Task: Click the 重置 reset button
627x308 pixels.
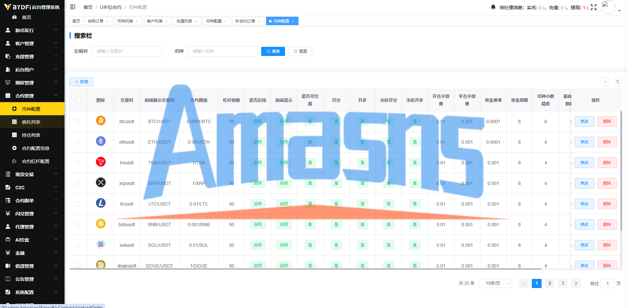Action: point(300,51)
